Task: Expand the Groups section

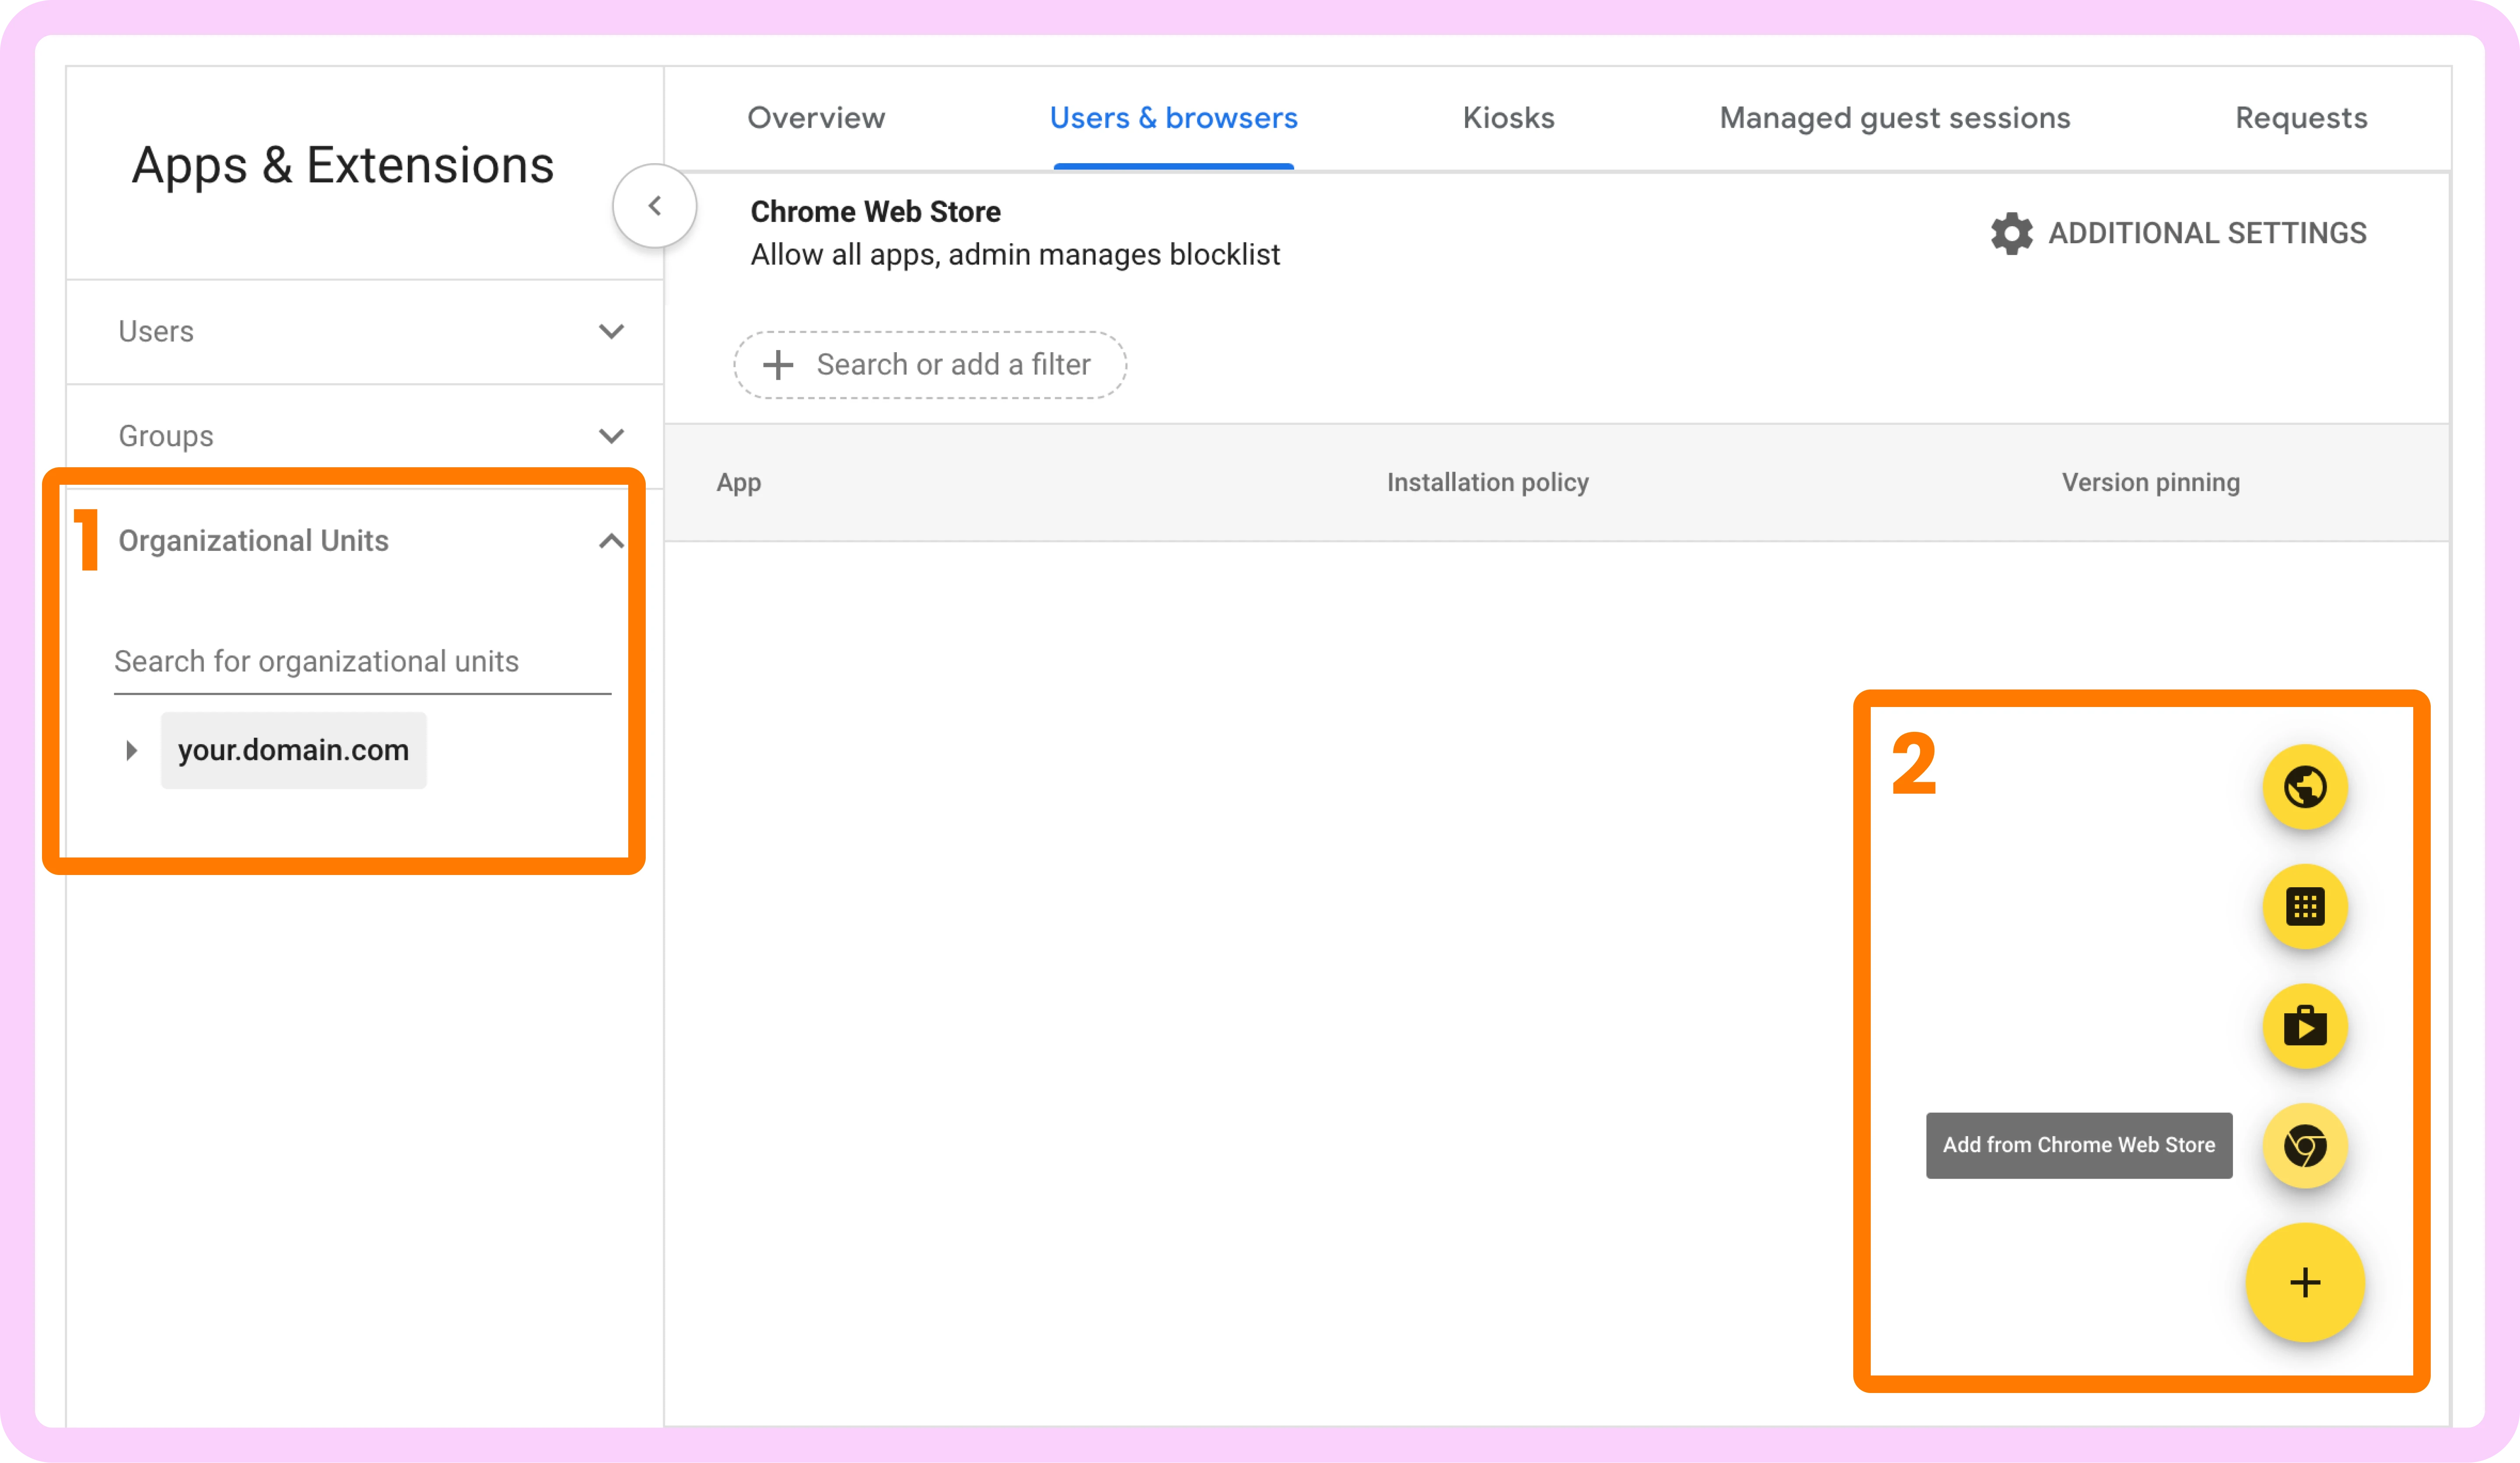Action: click(x=611, y=436)
